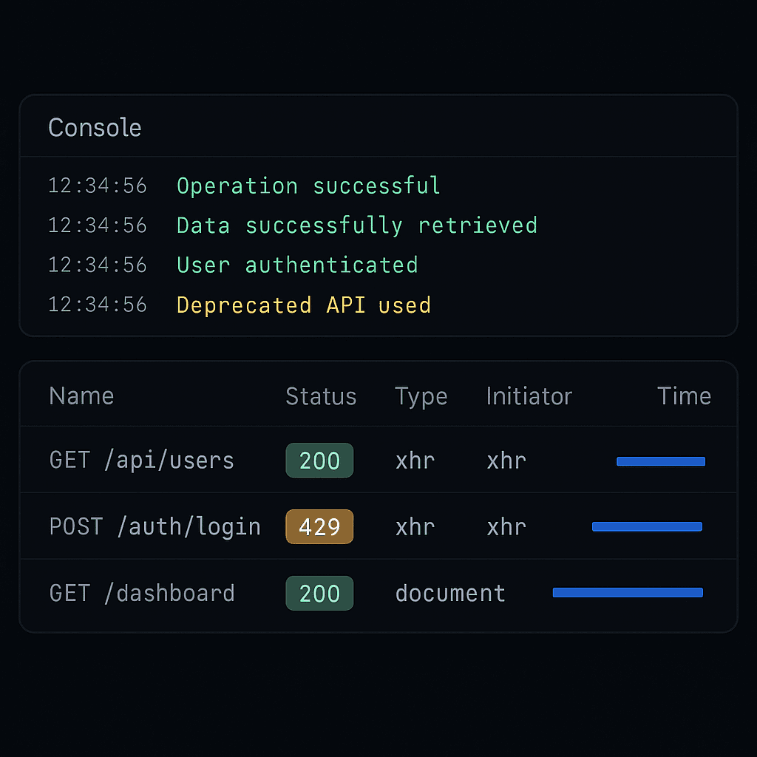The image size is (757, 757).
Task: Click the Type column header
Action: click(421, 396)
